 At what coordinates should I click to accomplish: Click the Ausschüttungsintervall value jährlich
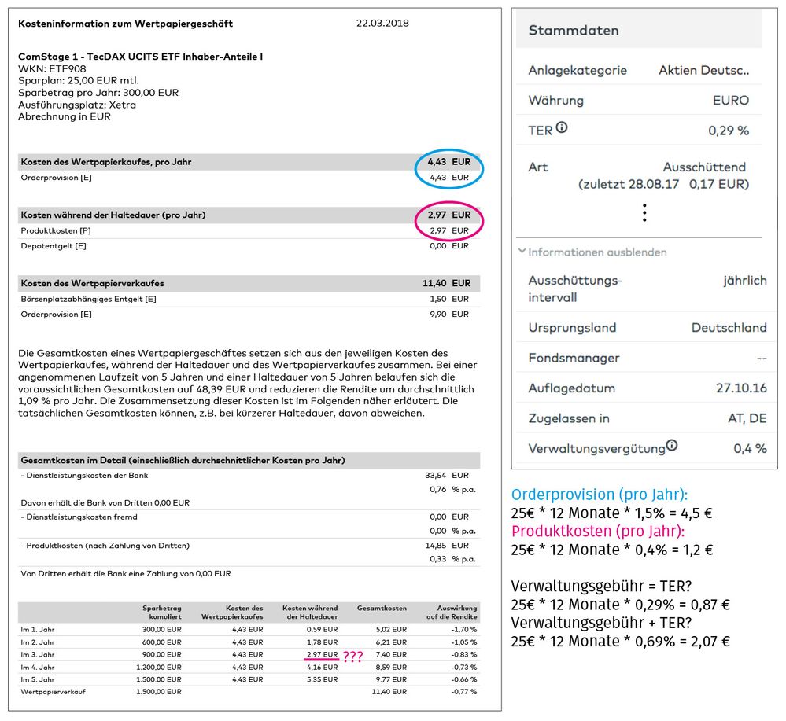click(744, 281)
